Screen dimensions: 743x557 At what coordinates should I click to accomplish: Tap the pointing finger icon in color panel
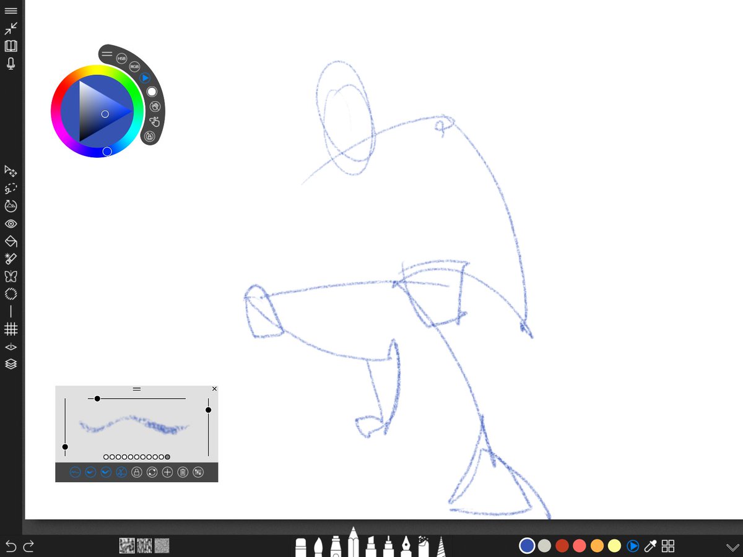pyautogui.click(x=154, y=121)
